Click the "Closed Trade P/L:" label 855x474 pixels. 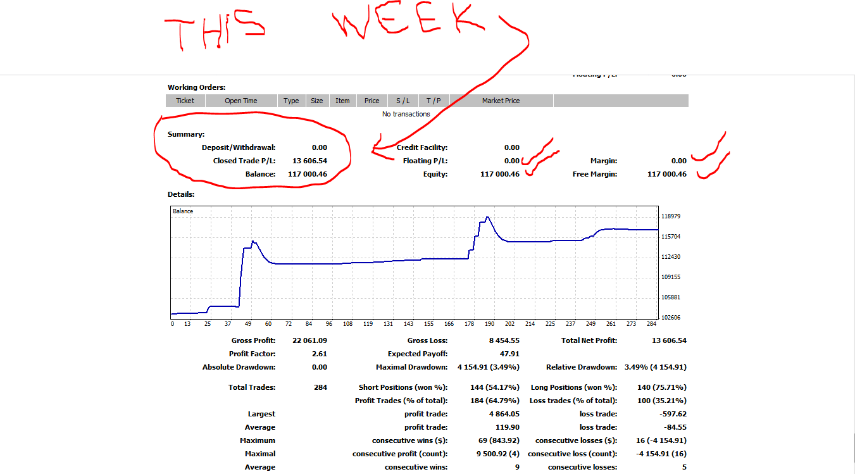point(244,161)
